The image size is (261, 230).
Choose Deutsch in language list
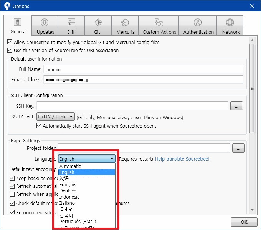(87, 191)
